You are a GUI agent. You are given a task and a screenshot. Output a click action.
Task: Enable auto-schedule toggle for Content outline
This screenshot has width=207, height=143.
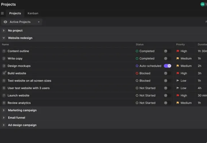(x=167, y=51)
